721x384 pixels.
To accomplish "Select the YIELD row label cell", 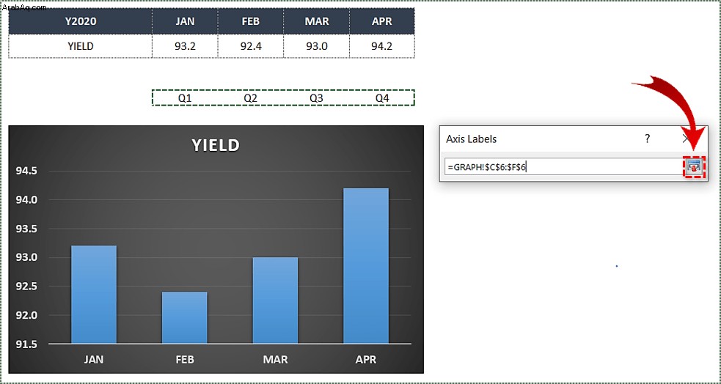I will (81, 46).
